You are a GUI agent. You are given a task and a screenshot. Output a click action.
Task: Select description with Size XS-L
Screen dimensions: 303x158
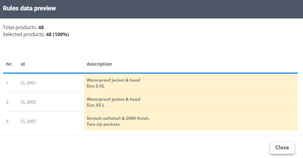click(x=113, y=102)
